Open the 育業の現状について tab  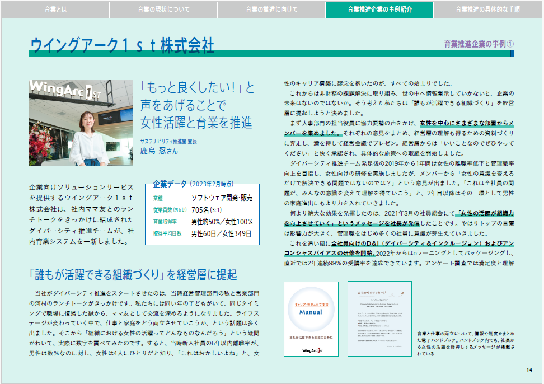point(163,9)
